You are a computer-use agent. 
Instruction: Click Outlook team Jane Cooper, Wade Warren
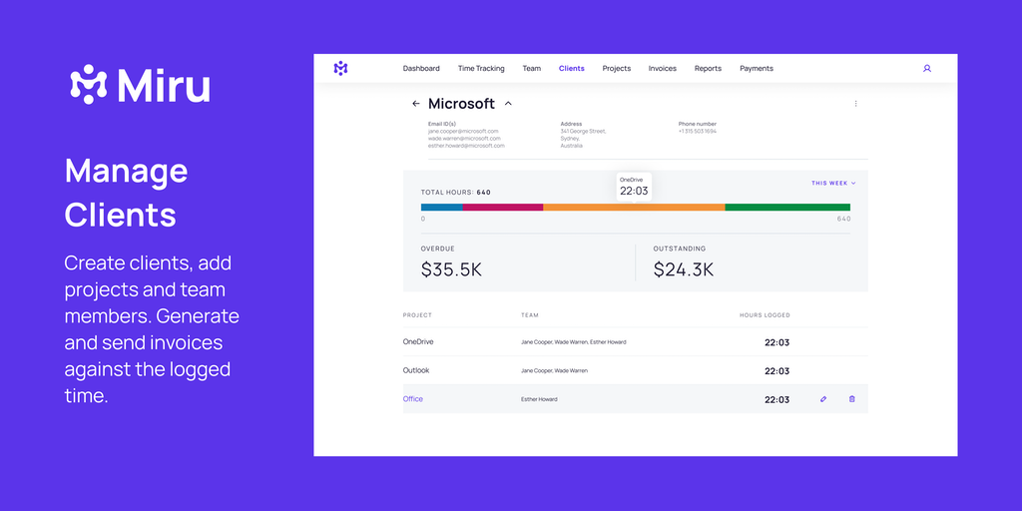tap(554, 371)
